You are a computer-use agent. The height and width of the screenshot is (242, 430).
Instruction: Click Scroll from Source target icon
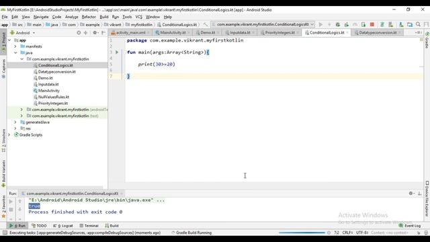pyautogui.click(x=79, y=33)
